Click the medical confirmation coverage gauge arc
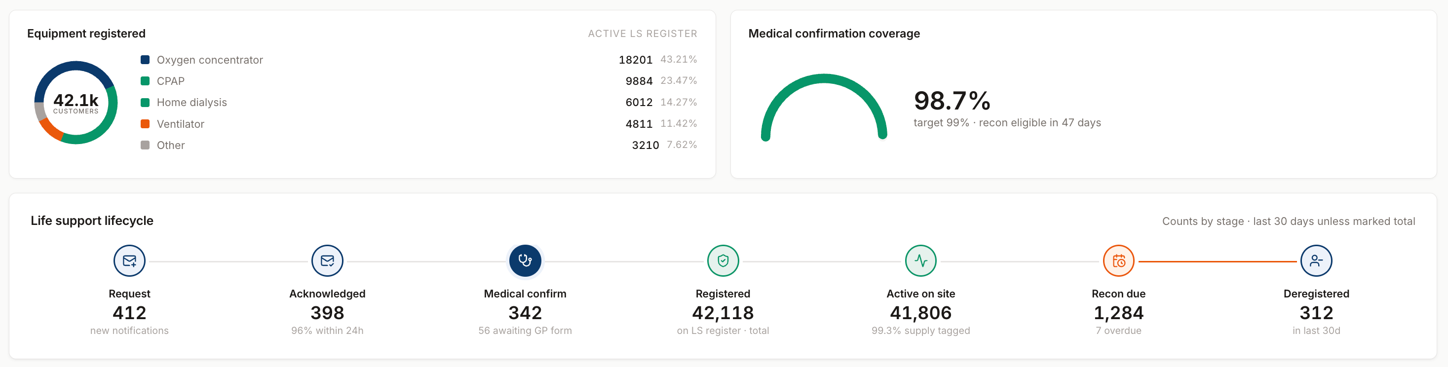The width and height of the screenshot is (1448, 367). [x=824, y=107]
